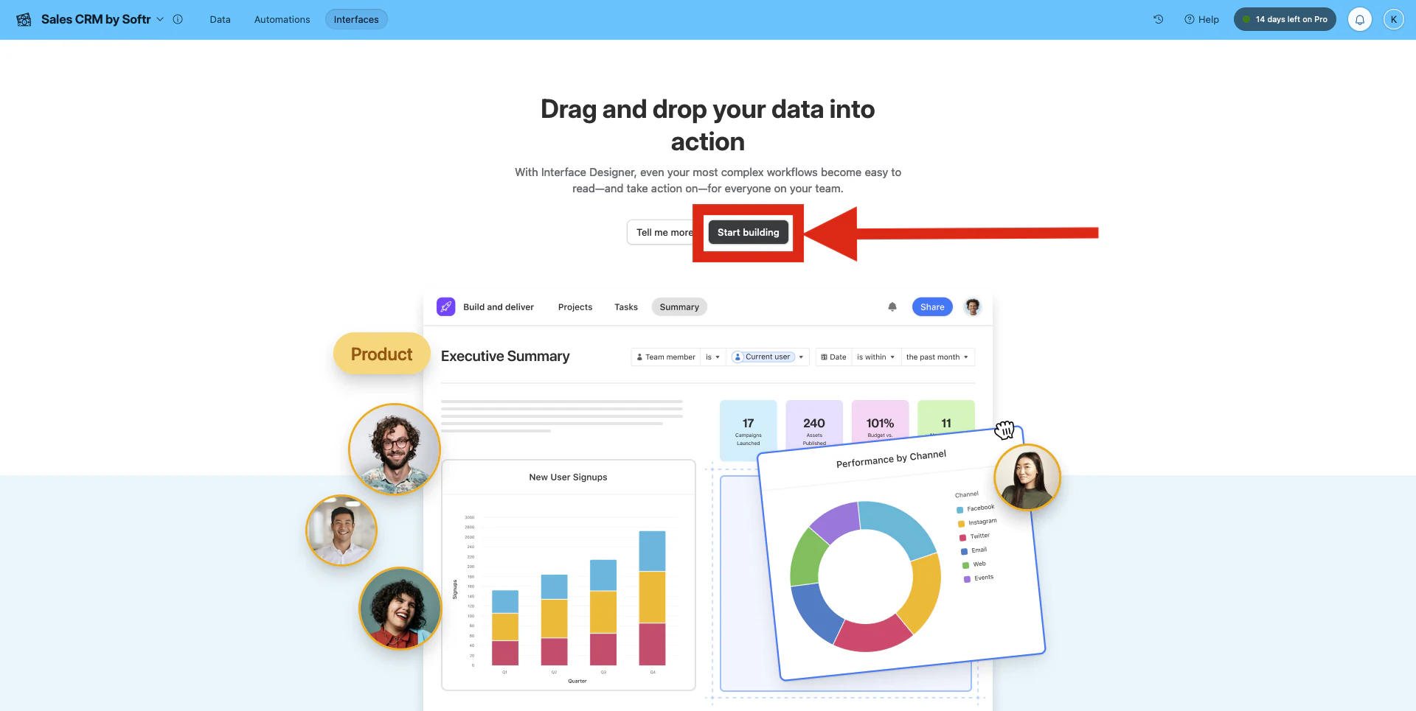Click the Start building button
The height and width of the screenshot is (711, 1416).
tap(748, 232)
